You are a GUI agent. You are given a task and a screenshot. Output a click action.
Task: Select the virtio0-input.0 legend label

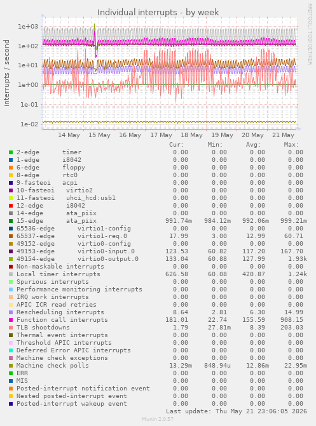click(106, 251)
